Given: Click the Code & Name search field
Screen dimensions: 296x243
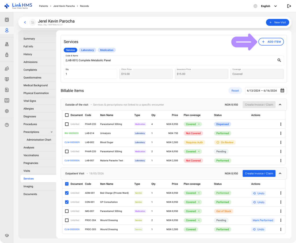Looking at the screenshot, I should [174, 60].
